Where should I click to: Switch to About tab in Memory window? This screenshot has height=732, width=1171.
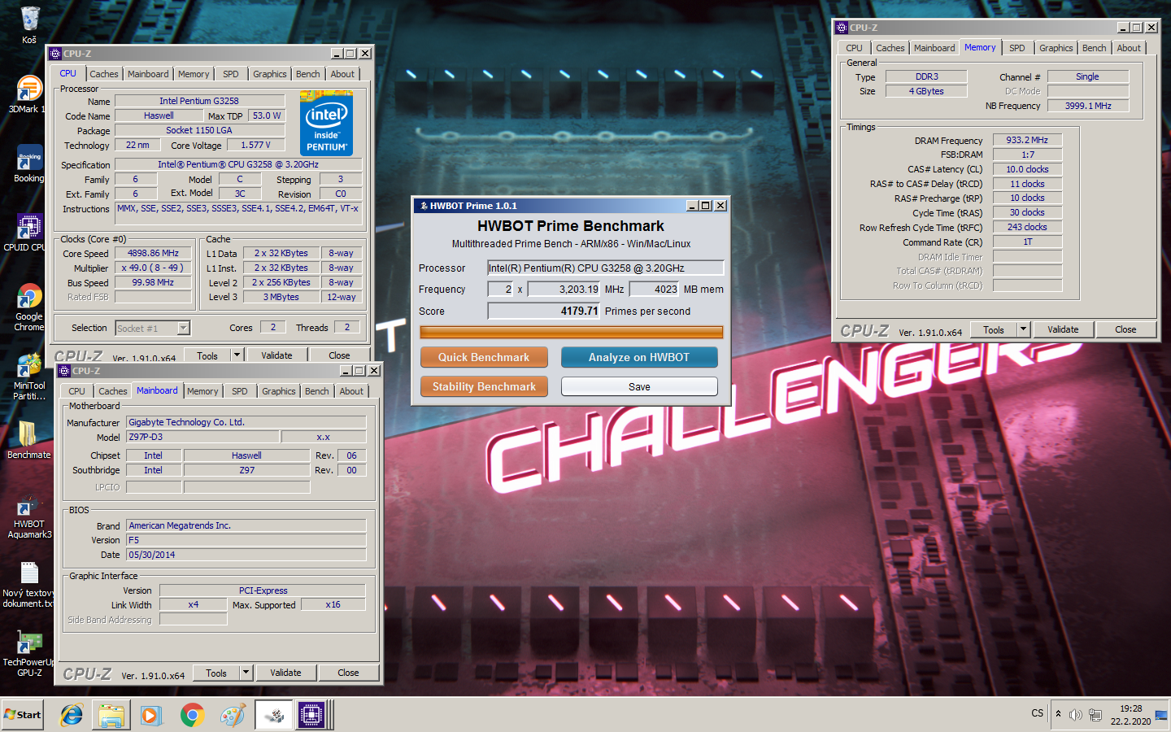coord(1129,48)
